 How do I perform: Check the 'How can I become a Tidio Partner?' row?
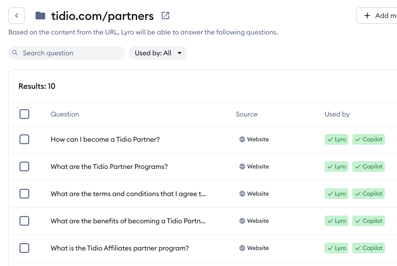coord(24,139)
